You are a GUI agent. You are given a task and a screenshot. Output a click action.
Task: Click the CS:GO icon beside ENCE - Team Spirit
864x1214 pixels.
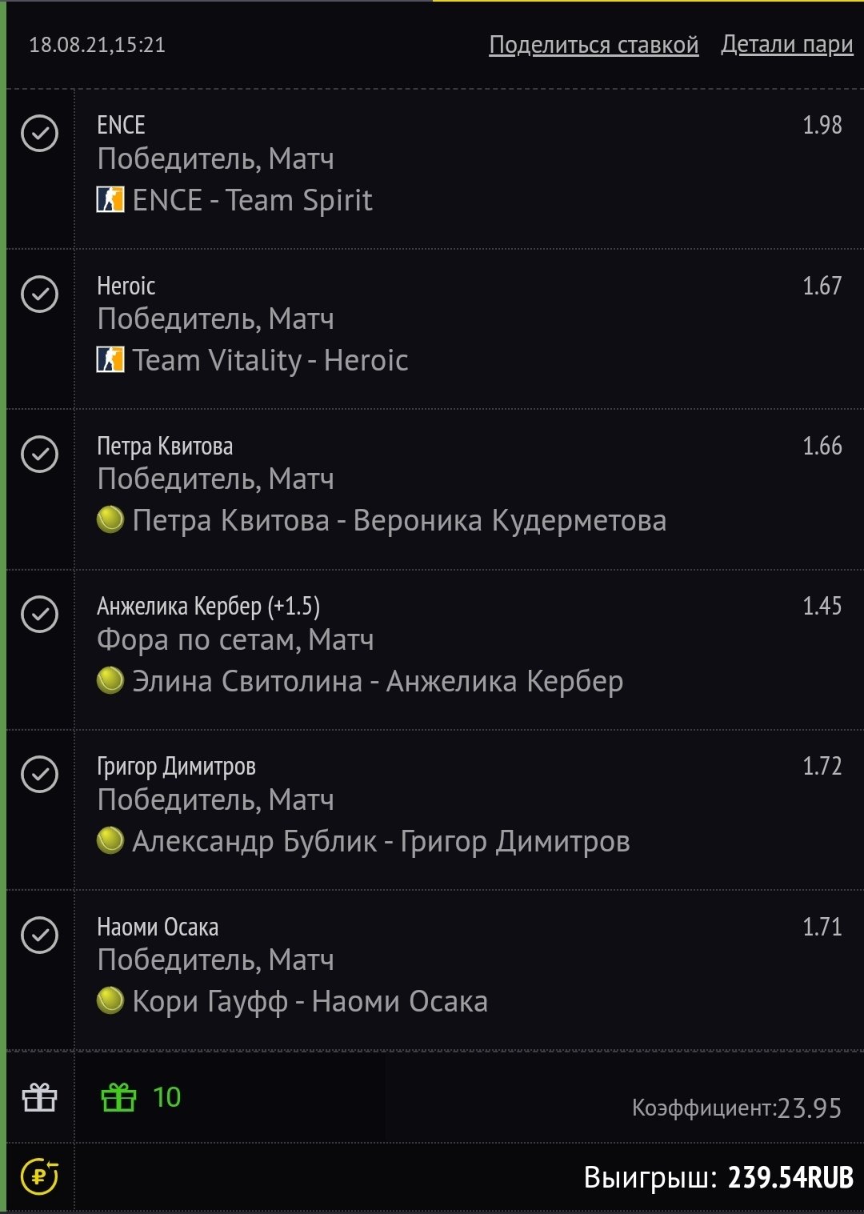tap(110, 199)
